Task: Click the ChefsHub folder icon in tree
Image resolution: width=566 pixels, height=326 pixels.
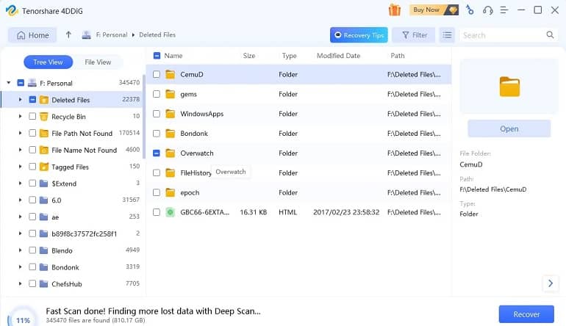Action: [43, 284]
